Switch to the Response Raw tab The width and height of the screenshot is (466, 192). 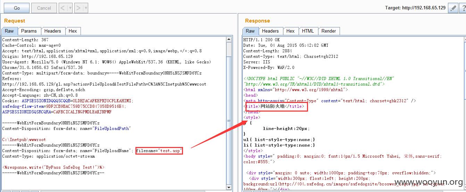pyautogui.click(x=250, y=31)
